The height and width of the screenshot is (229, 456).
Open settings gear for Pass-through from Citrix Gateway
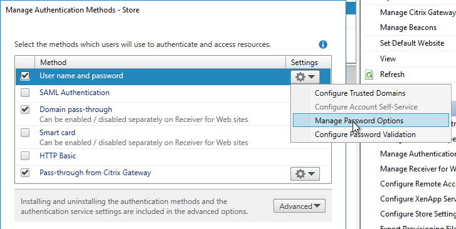[x=305, y=173]
